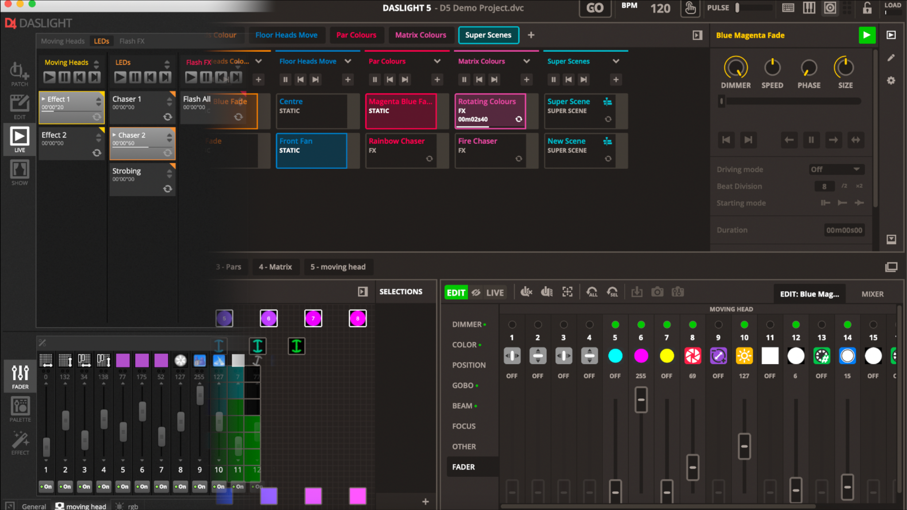The height and width of the screenshot is (510, 907).
Task: Select the Matrix Colours tab
Action: coord(420,35)
